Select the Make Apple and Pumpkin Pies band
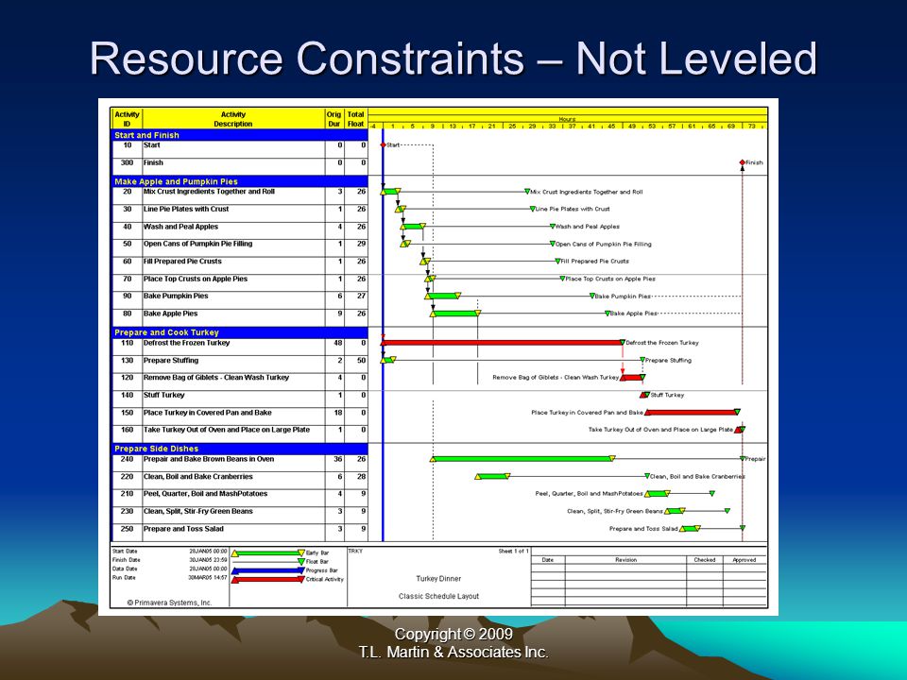Screen dimensions: 907x680 click(x=239, y=181)
